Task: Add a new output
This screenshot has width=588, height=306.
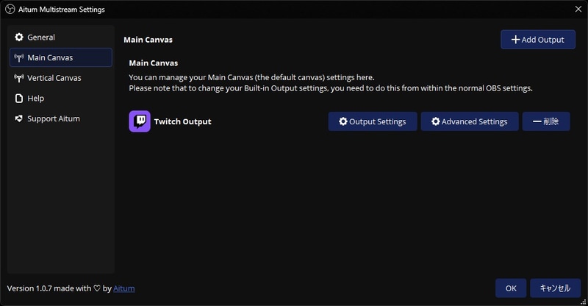Action: coord(538,40)
